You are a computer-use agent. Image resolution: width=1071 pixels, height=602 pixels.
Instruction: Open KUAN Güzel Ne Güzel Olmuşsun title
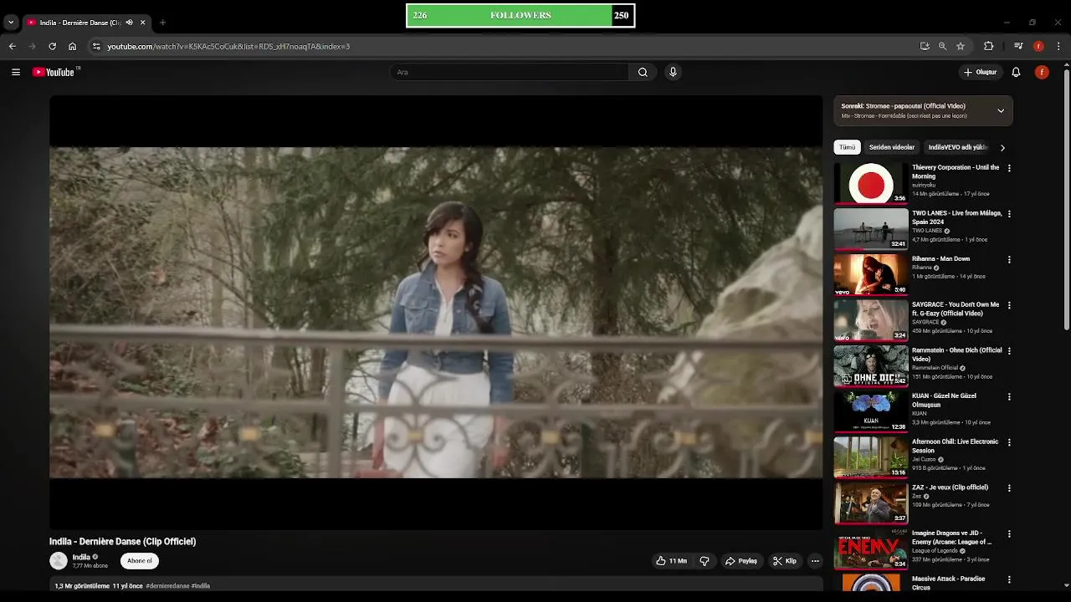tap(945, 400)
